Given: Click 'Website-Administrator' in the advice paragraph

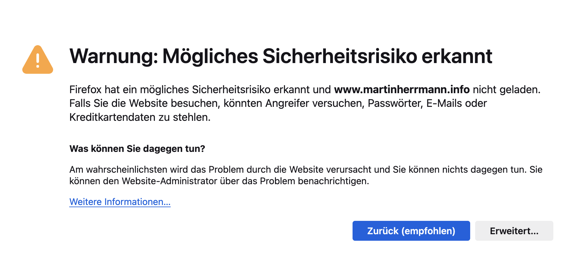Looking at the screenshot, I should (x=169, y=181).
